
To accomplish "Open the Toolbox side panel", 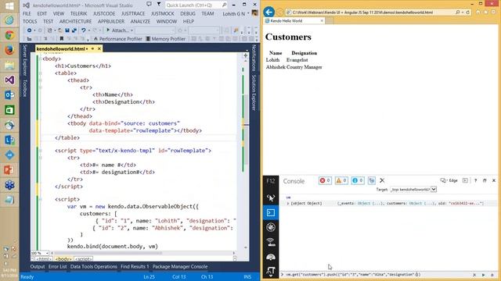I will tap(24, 88).
